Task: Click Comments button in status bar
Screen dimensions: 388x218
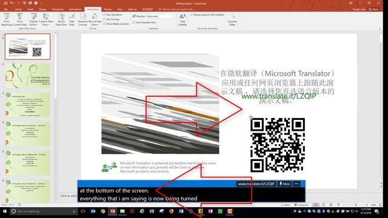Action: (x=301, y=205)
